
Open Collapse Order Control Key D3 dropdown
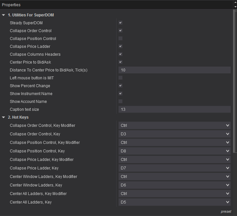tap(175, 134)
